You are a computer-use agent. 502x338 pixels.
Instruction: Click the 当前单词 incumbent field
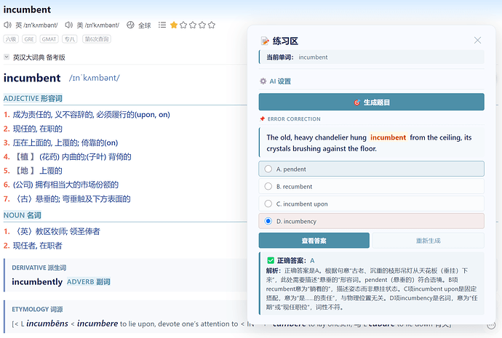[x=371, y=57]
